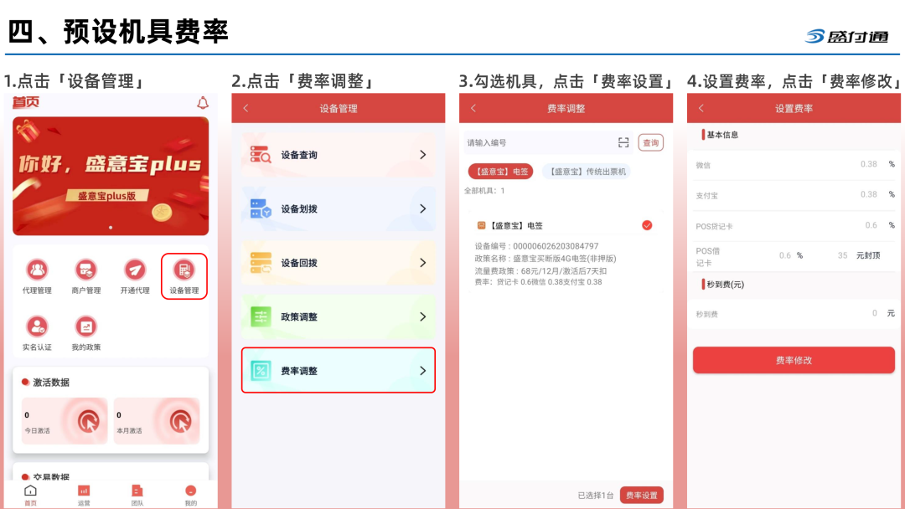Tap the 开通代理 paper plane icon
The width and height of the screenshot is (905, 509).
click(x=135, y=270)
